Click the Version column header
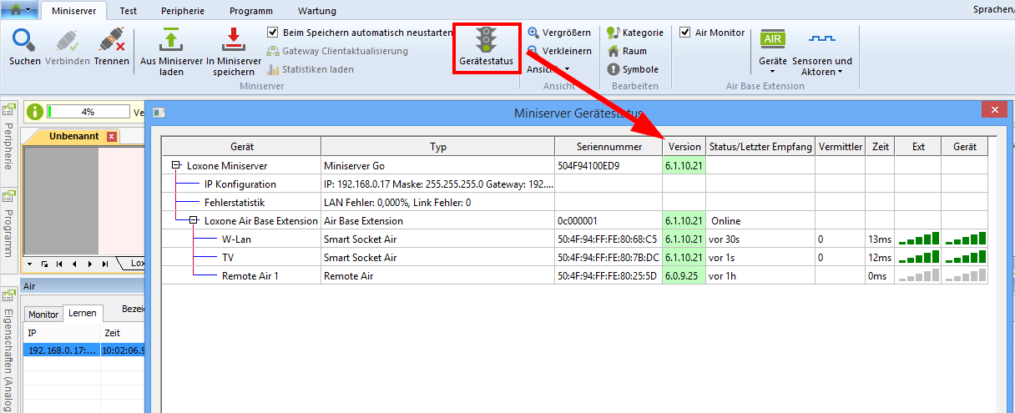 point(684,147)
